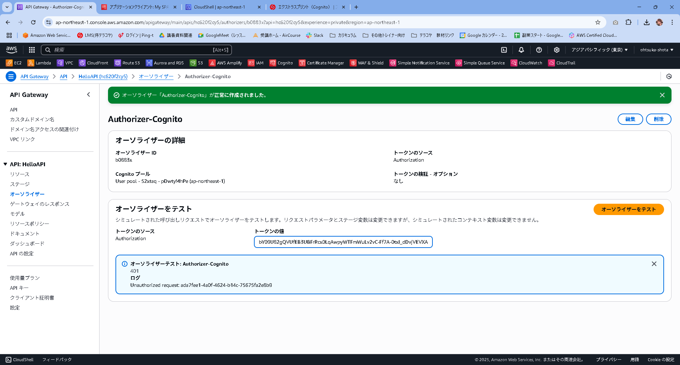Image resolution: width=680 pixels, height=365 pixels.
Task: Open CloudWatch from the favorites bar
Action: coord(527,63)
